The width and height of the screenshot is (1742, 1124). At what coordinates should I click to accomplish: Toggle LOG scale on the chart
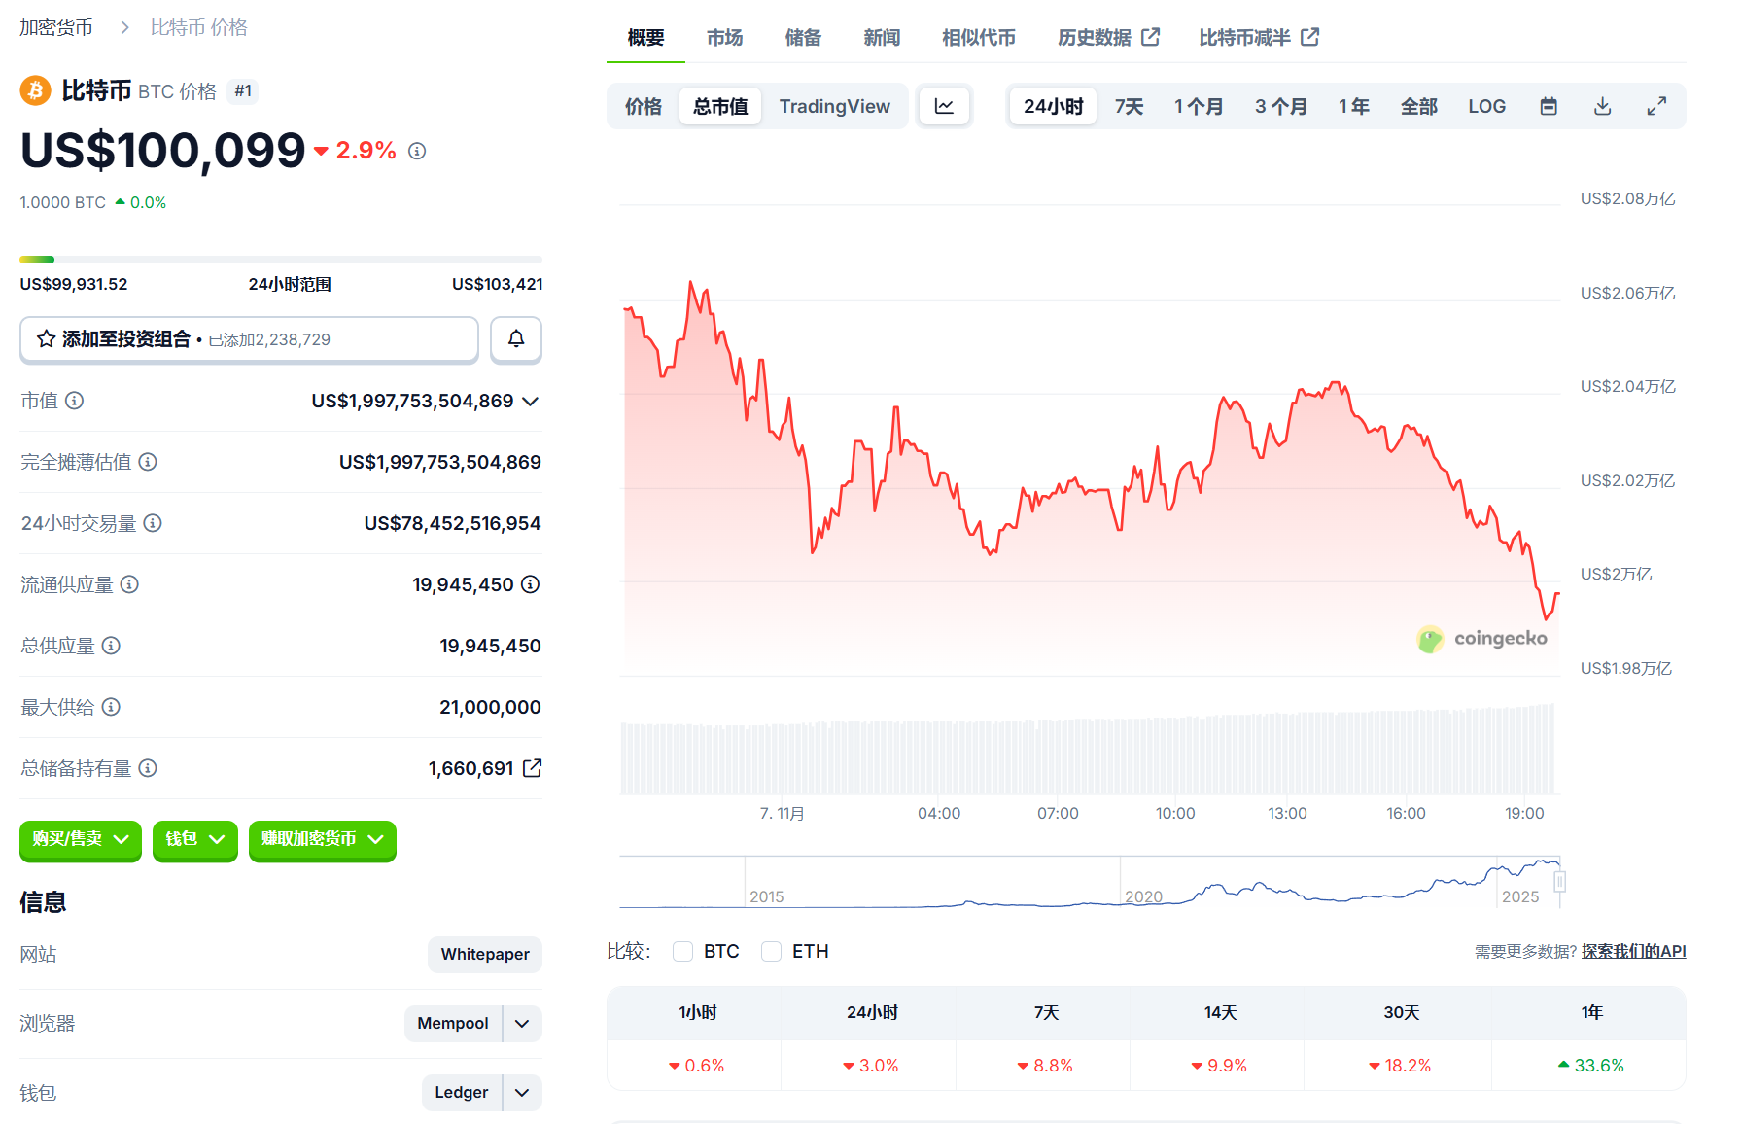click(1486, 106)
